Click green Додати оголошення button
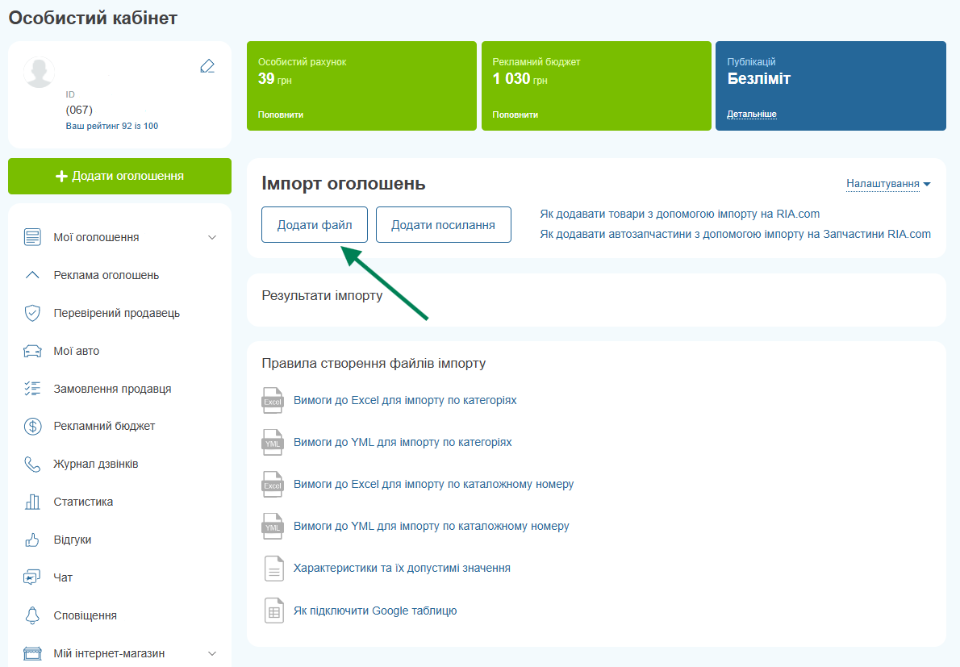The height and width of the screenshot is (667, 960). pos(119,177)
